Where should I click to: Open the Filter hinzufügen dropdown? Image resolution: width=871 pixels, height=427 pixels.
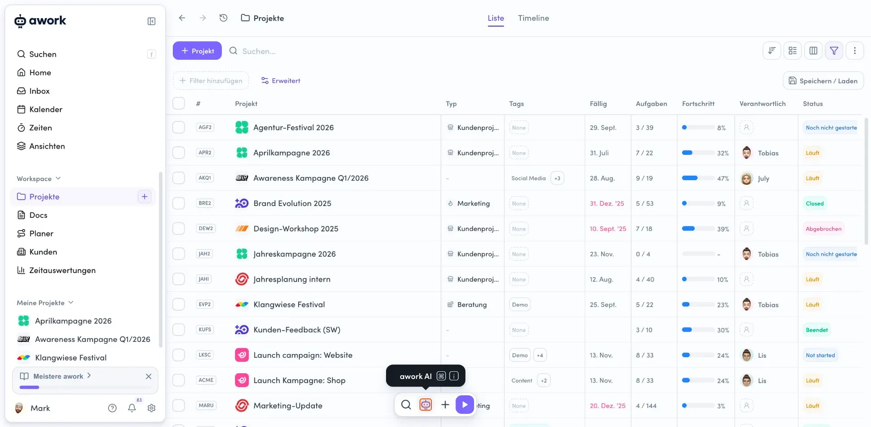[x=211, y=81]
